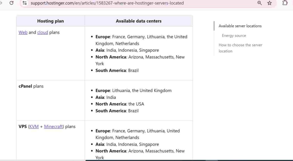293x161 pixels.
Task: Open the zoom magnifier icon in address bar
Action: (x=260, y=3)
